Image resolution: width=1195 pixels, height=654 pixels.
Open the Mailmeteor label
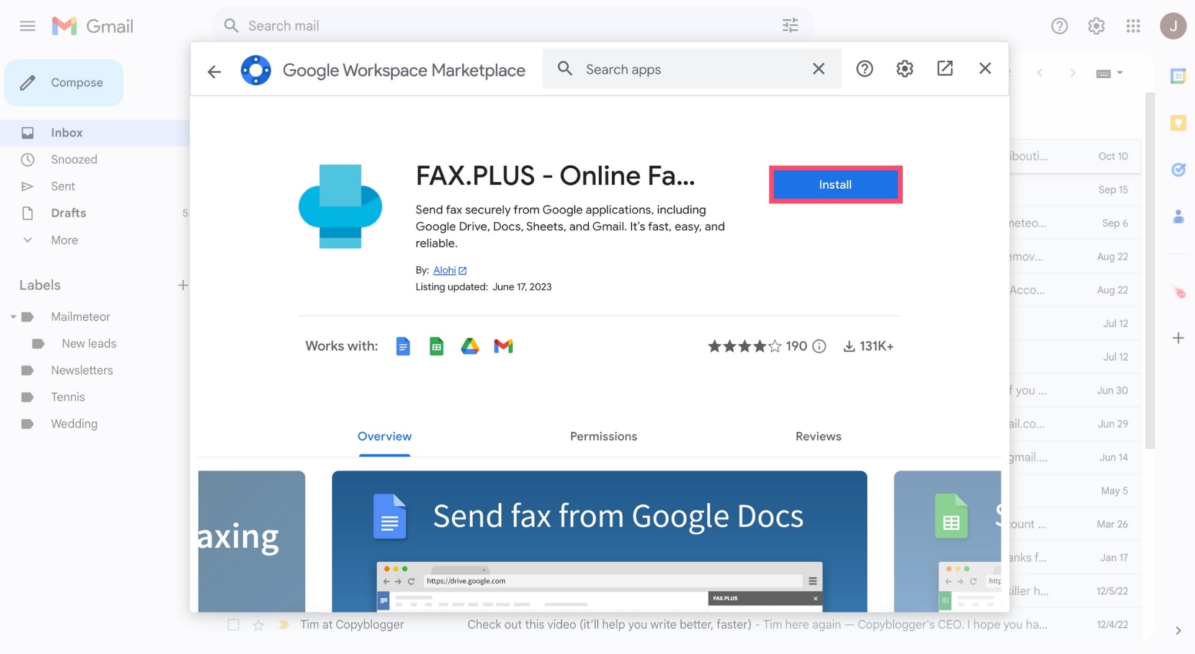pos(81,317)
